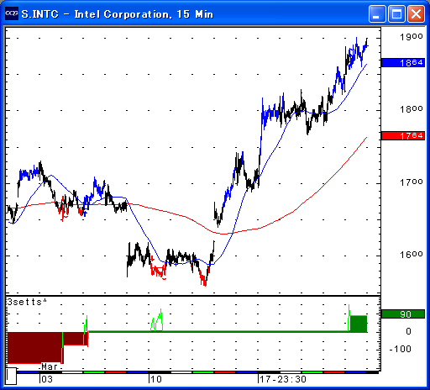Click the green 90 indicator value label
The image size is (430, 390).
[403, 314]
